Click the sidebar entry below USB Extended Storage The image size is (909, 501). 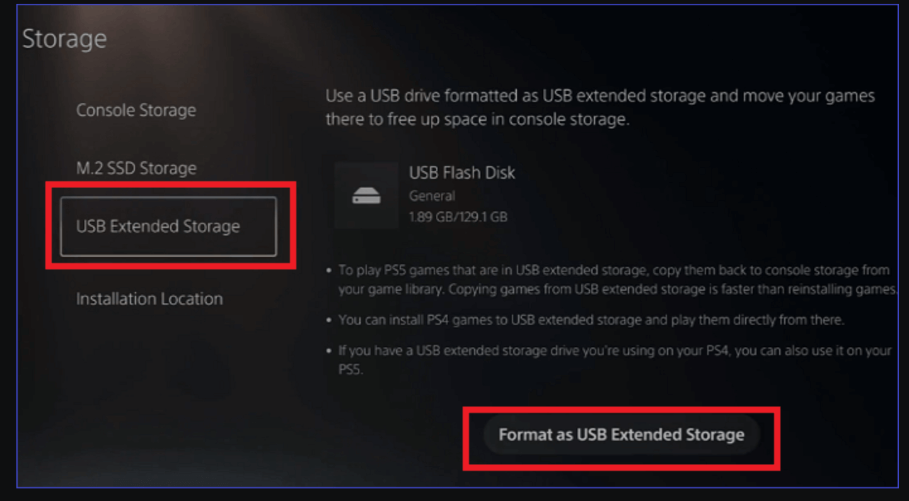pyautogui.click(x=149, y=299)
